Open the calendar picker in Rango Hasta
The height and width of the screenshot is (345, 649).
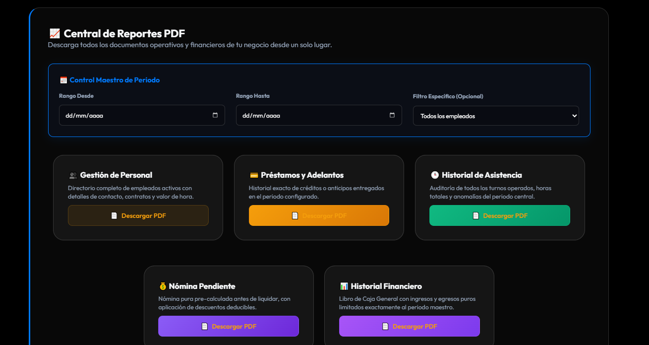tap(392, 115)
